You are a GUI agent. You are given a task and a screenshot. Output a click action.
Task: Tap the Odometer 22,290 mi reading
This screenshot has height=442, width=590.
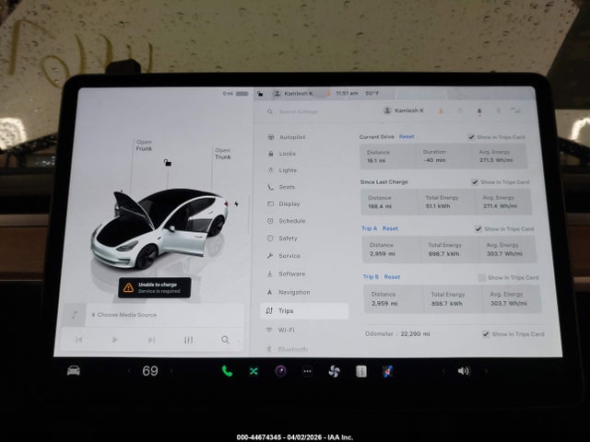coord(397,333)
